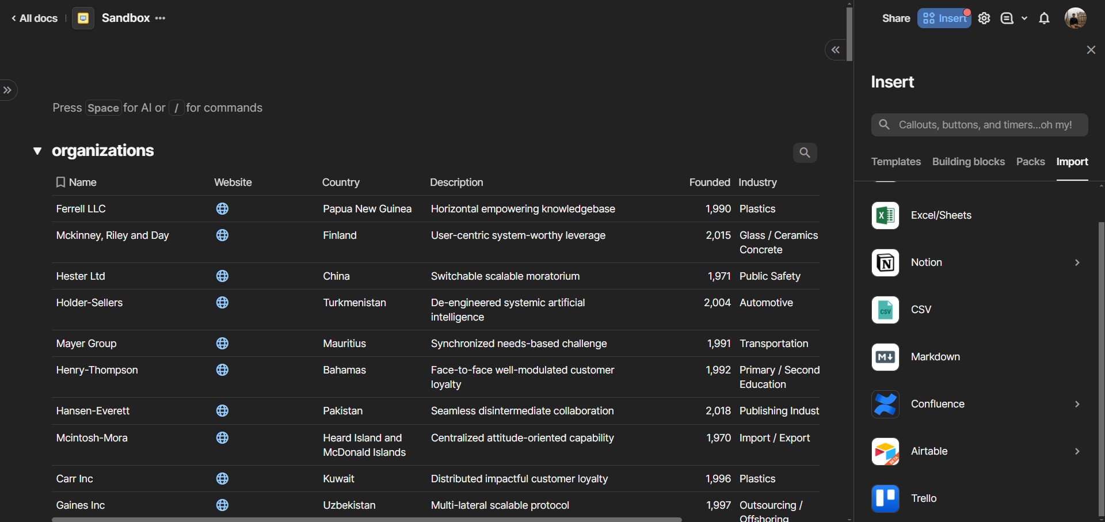The width and height of the screenshot is (1105, 522).
Task: Select the Markdown import icon
Action: tap(885, 357)
